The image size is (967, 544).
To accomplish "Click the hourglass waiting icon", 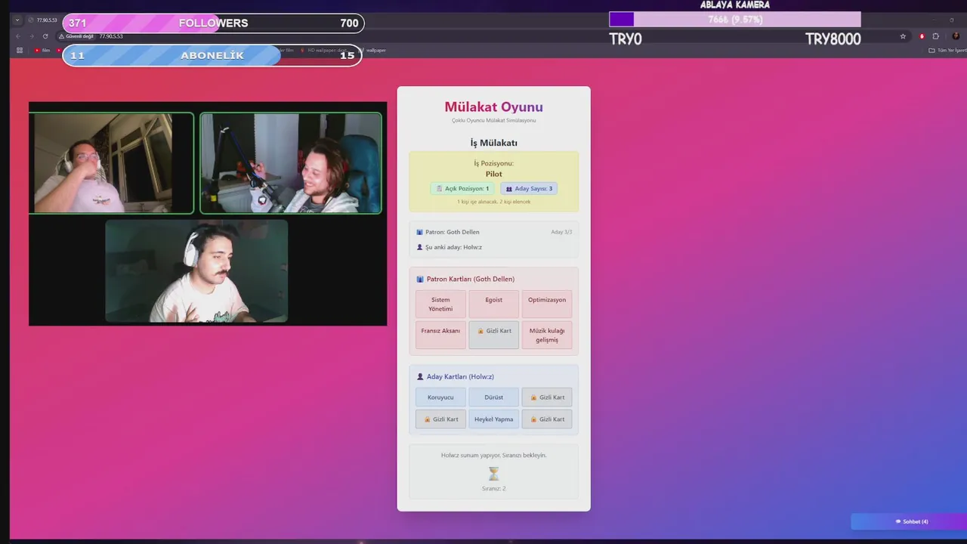I will point(493,474).
